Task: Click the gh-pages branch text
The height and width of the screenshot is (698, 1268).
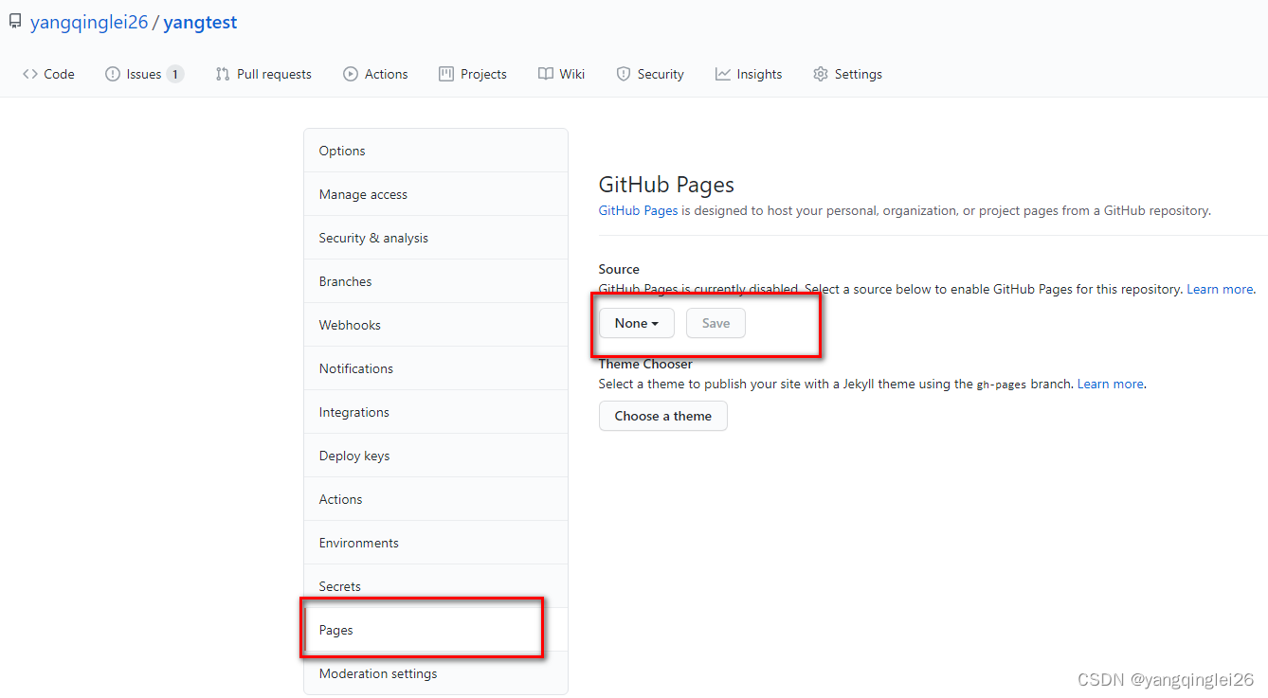Action: [1002, 385]
